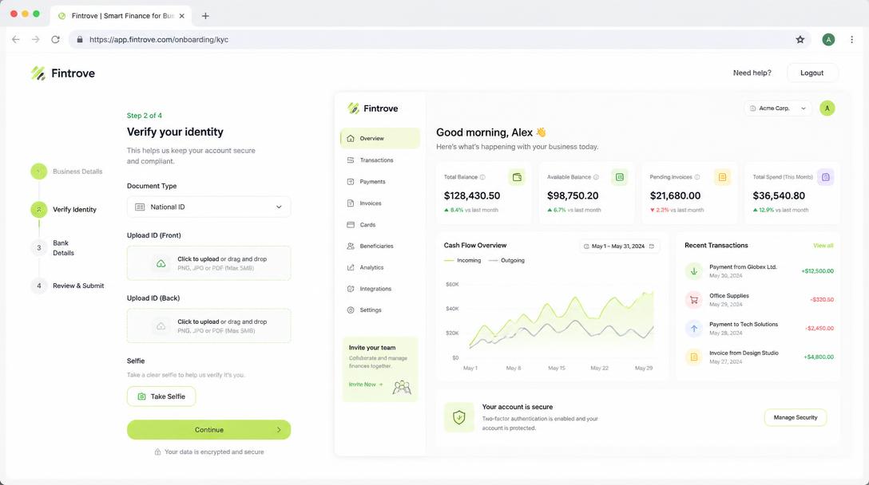The height and width of the screenshot is (485, 869).
Task: Click the dashboard user avatar A
Action: pyautogui.click(x=827, y=108)
